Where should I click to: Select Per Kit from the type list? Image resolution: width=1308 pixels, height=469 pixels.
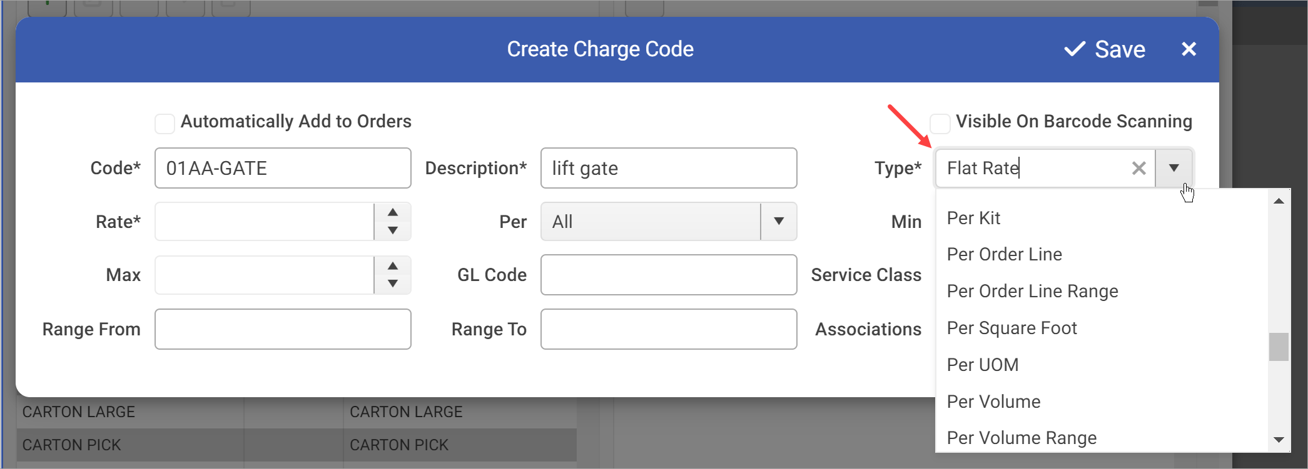click(x=973, y=218)
